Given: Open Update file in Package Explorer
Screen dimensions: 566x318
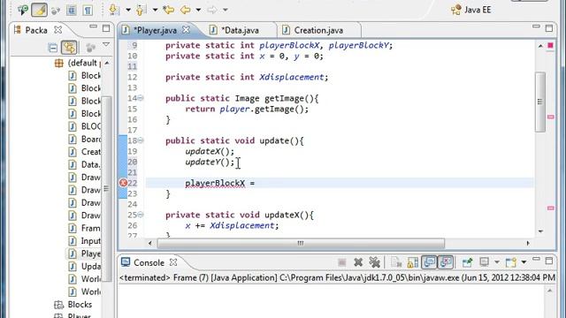Looking at the screenshot, I should 85,267.
